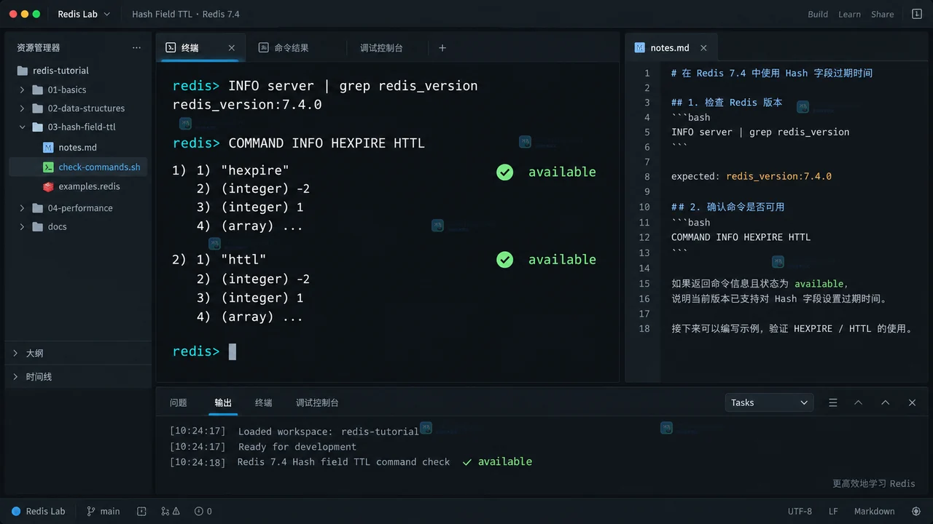This screenshot has width=933, height=524.
Task: Expand the 04-performance folder chevron
Action: 22,208
